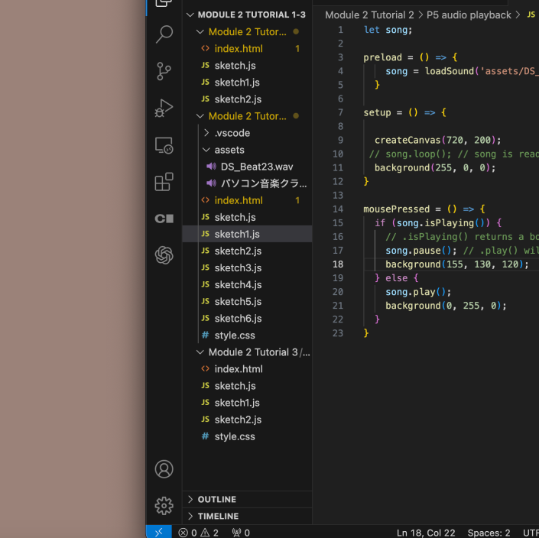
Task: Open the Extensions view
Action: click(x=164, y=182)
